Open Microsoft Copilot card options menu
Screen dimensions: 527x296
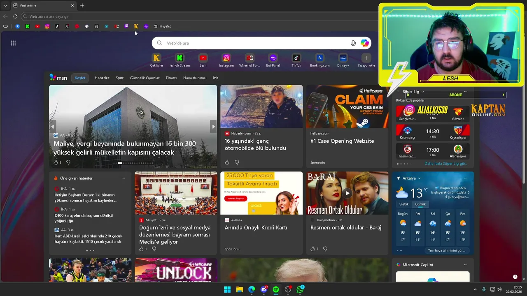pos(466,265)
